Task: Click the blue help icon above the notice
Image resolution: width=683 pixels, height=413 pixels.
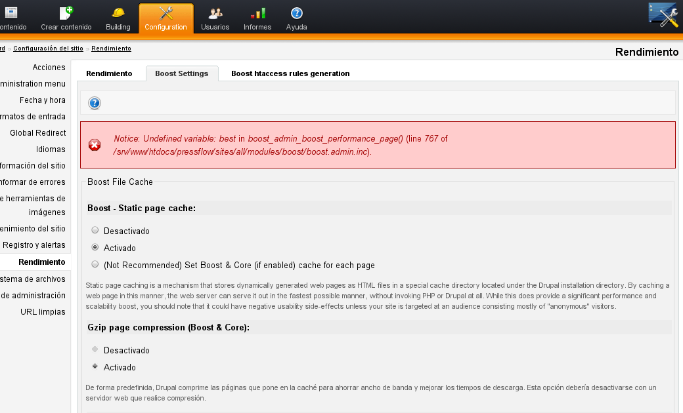Action: pos(94,103)
